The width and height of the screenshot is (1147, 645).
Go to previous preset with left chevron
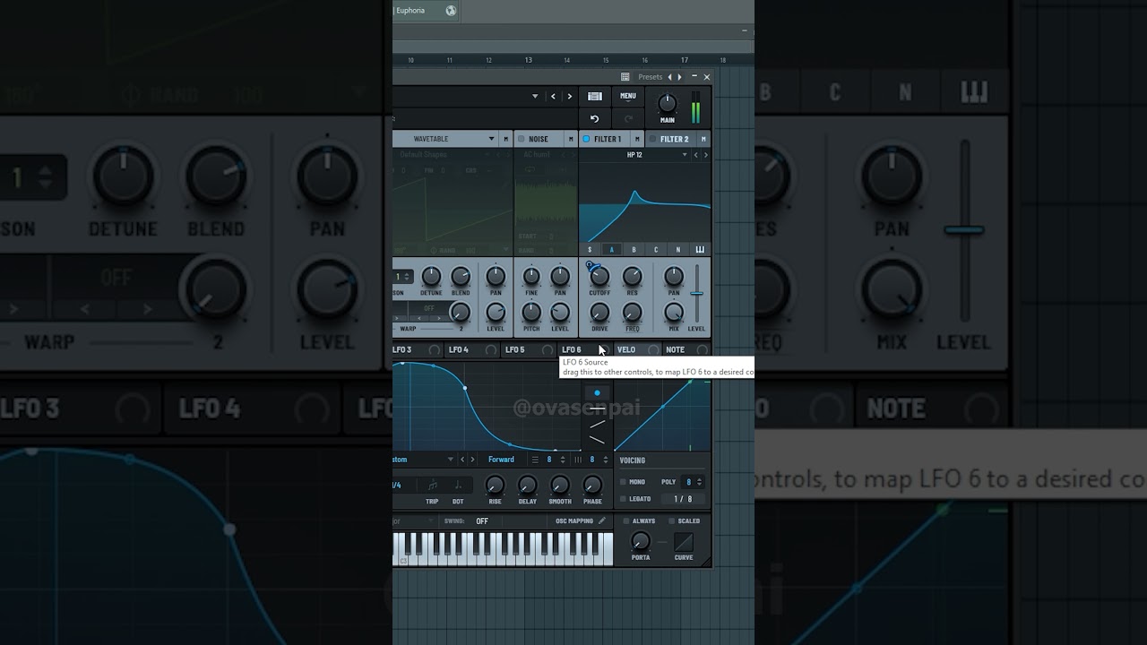pyautogui.click(x=553, y=96)
